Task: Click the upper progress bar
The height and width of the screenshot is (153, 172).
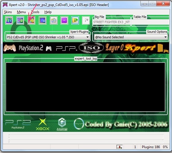Action: (x=86, y=136)
